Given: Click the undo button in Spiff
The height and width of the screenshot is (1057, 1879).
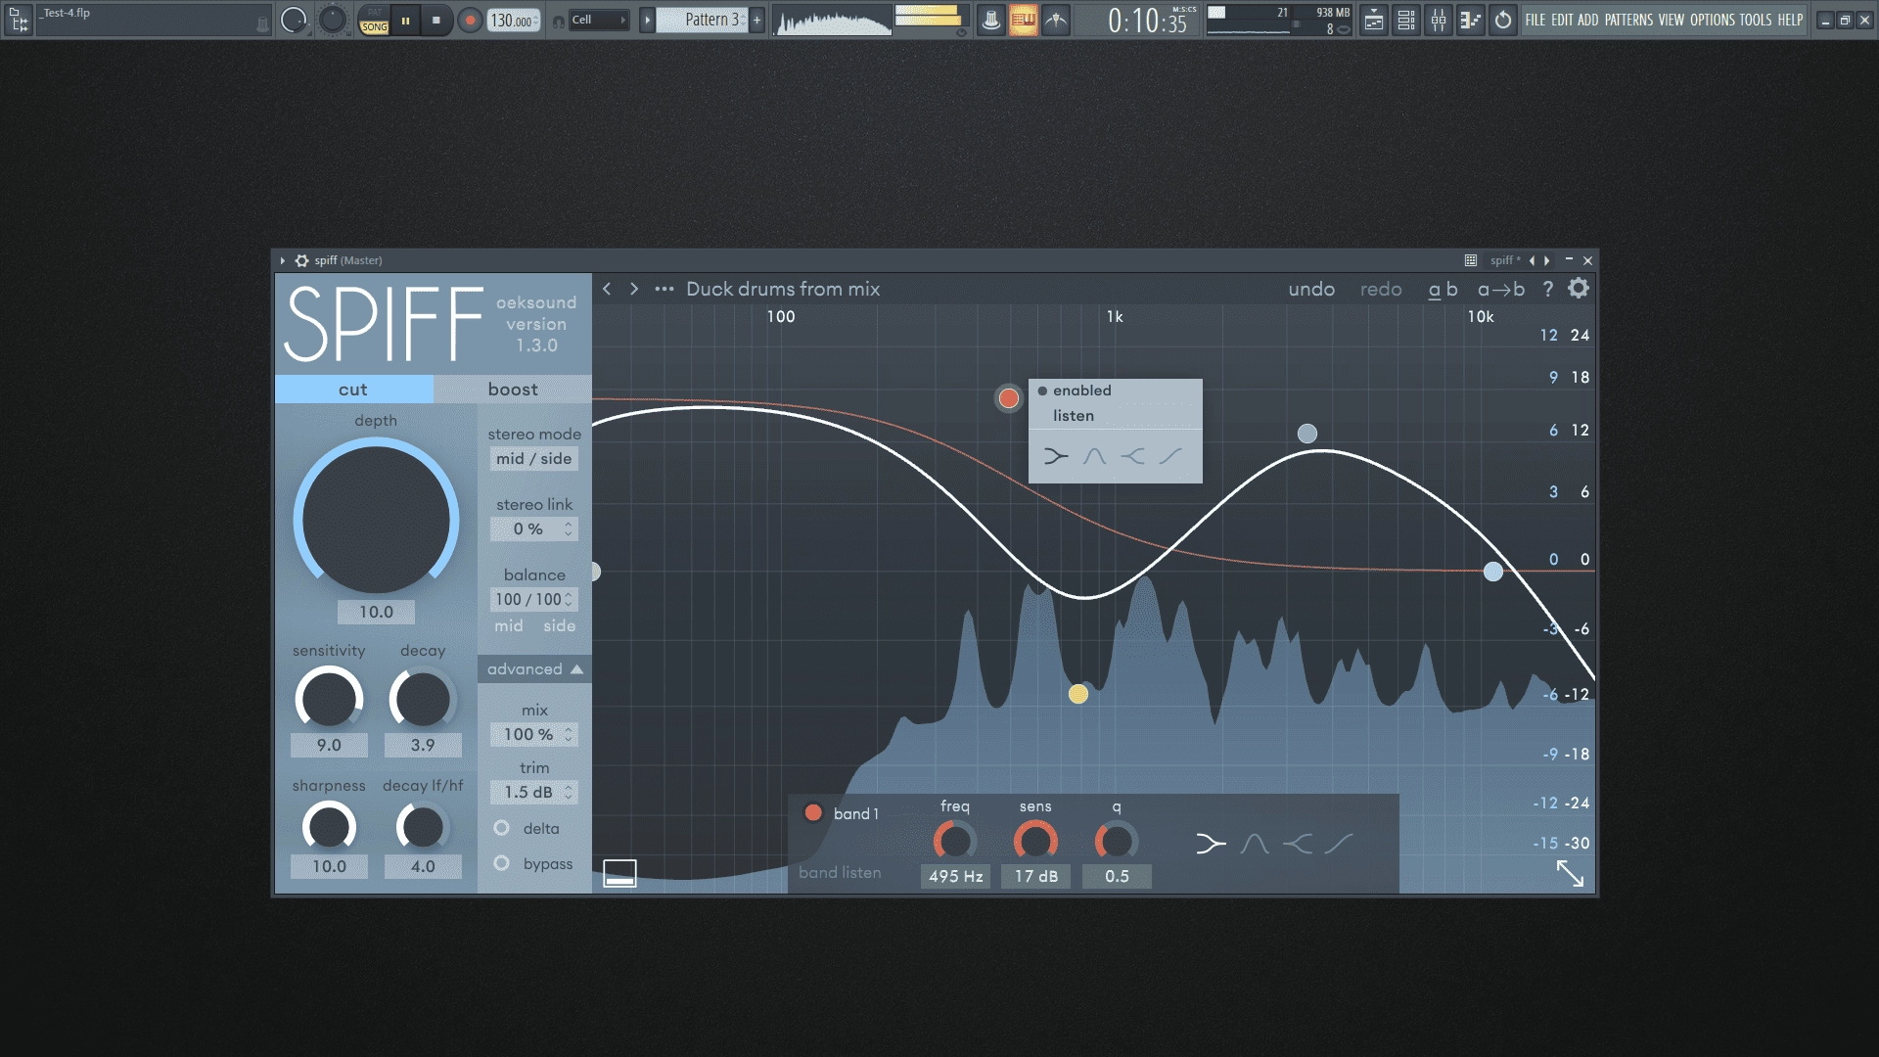Looking at the screenshot, I should click(1311, 289).
